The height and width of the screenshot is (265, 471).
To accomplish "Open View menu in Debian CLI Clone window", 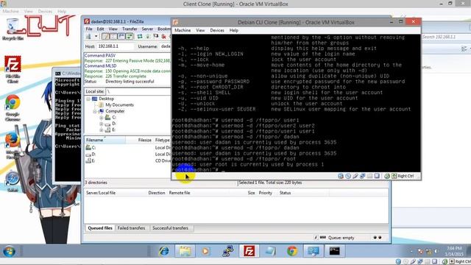I will (x=200, y=30).
